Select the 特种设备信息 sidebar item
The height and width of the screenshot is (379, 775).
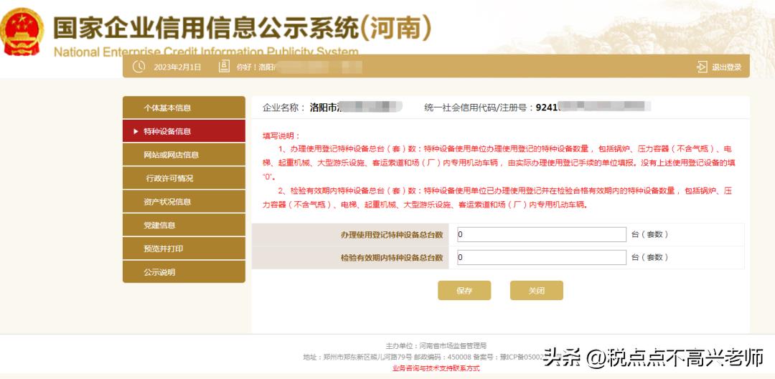click(x=184, y=132)
